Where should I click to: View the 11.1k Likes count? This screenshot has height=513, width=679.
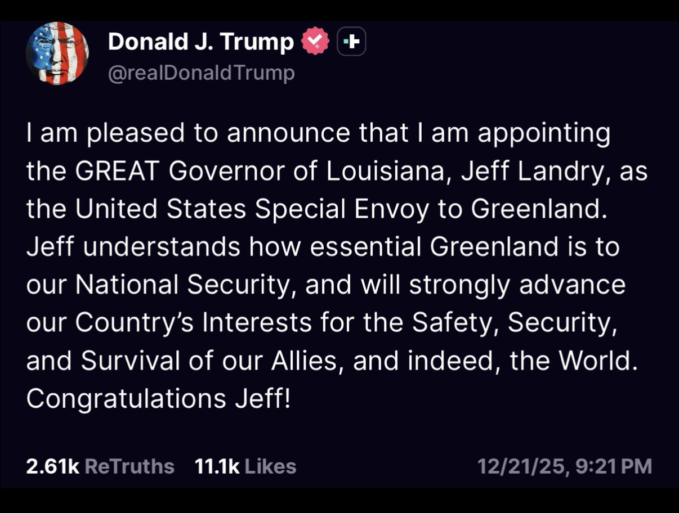tap(217, 466)
